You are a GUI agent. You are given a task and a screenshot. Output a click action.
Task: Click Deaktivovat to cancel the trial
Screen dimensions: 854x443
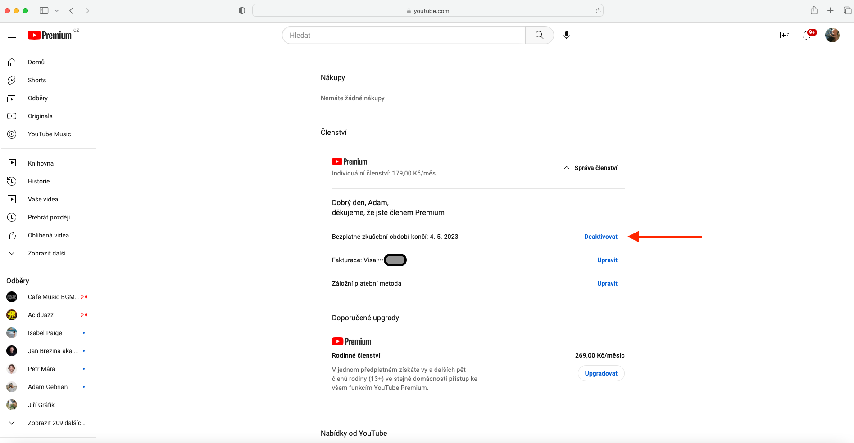coord(601,237)
